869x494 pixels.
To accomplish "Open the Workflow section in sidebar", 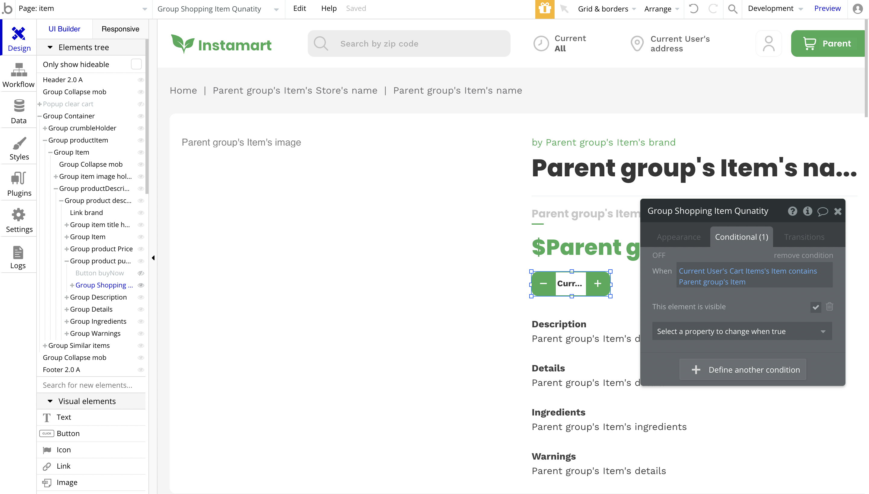I will coord(19,75).
